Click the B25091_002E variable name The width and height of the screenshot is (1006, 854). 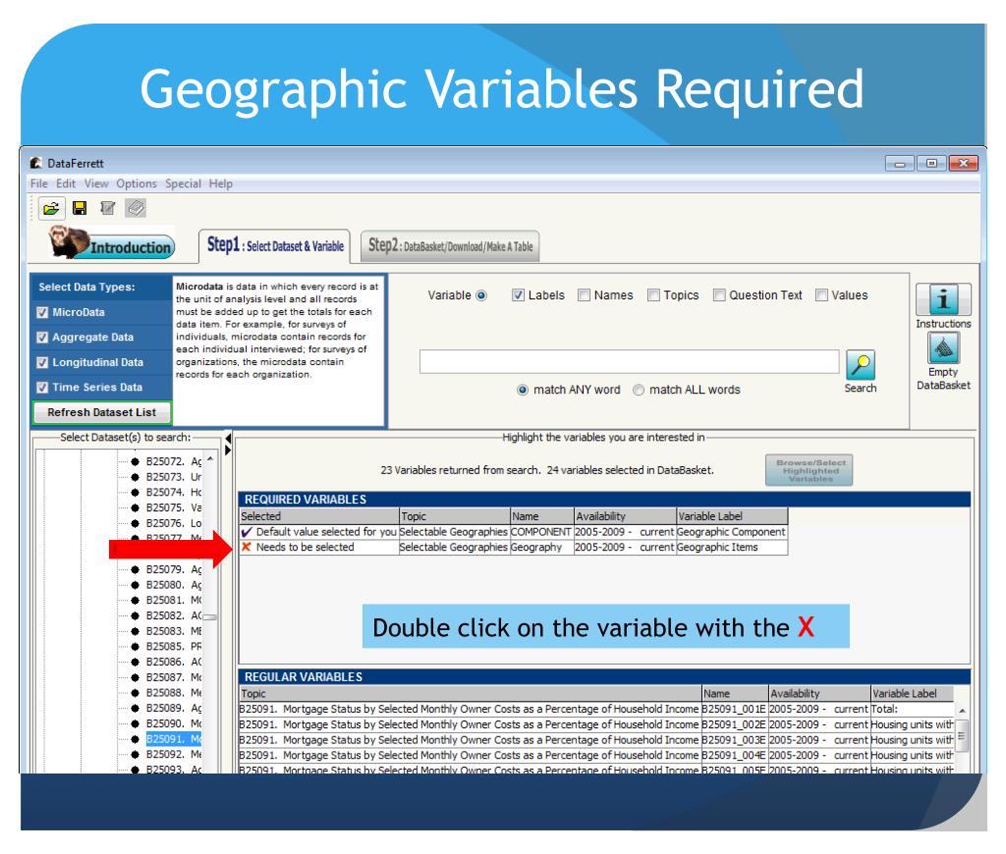coord(733,724)
